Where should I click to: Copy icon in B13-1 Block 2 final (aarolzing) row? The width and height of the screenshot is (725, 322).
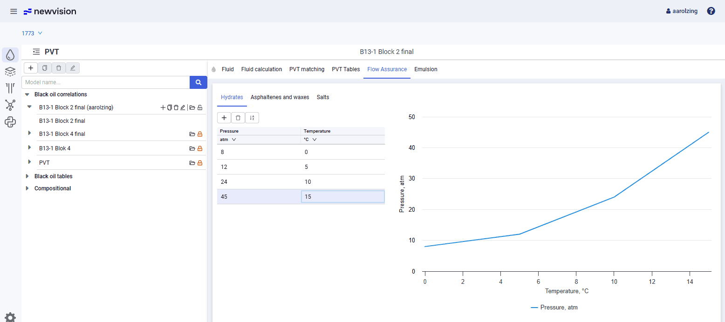pyautogui.click(x=170, y=107)
